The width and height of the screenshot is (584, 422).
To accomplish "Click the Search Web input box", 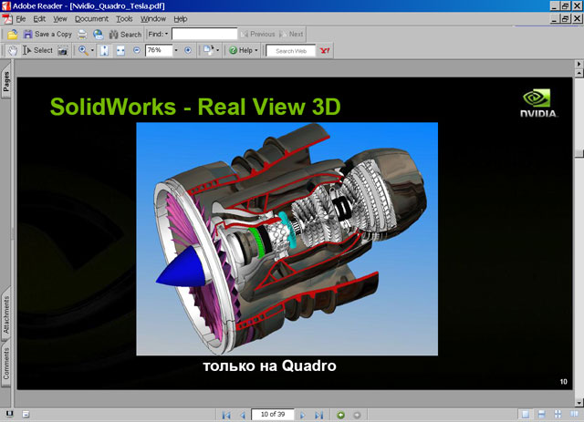I will pyautogui.click(x=291, y=51).
